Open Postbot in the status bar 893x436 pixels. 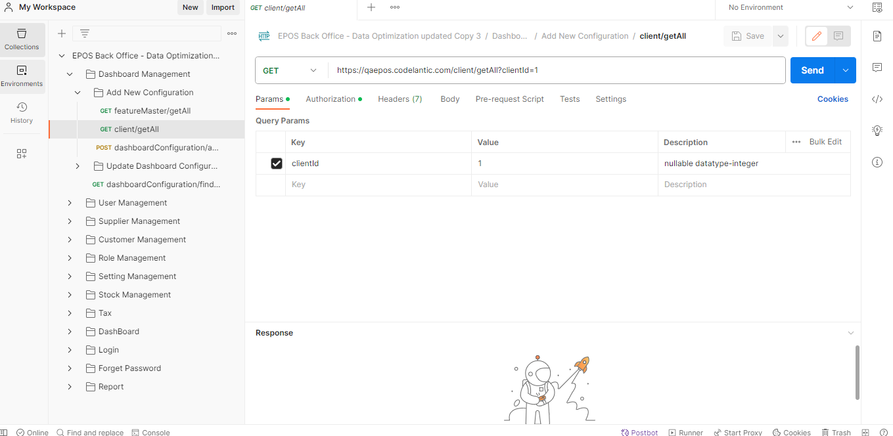pyautogui.click(x=639, y=433)
